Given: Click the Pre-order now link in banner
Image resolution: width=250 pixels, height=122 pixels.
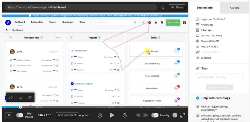Looking at the screenshot, I should click(x=120, y=16).
